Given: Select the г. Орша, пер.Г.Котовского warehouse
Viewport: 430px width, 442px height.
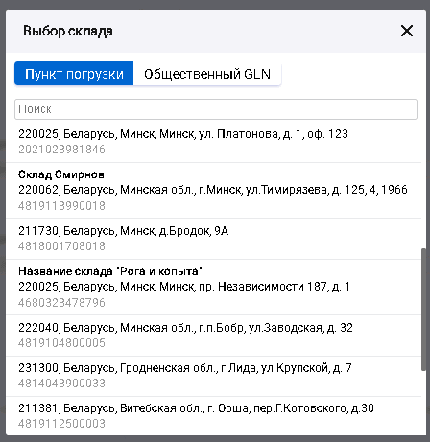Looking at the screenshot, I should tap(213, 416).
